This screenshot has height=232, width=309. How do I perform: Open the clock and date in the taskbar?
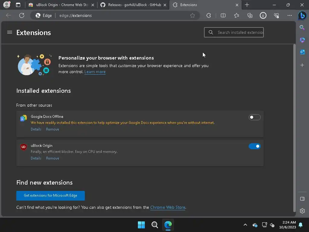[x=288, y=225]
